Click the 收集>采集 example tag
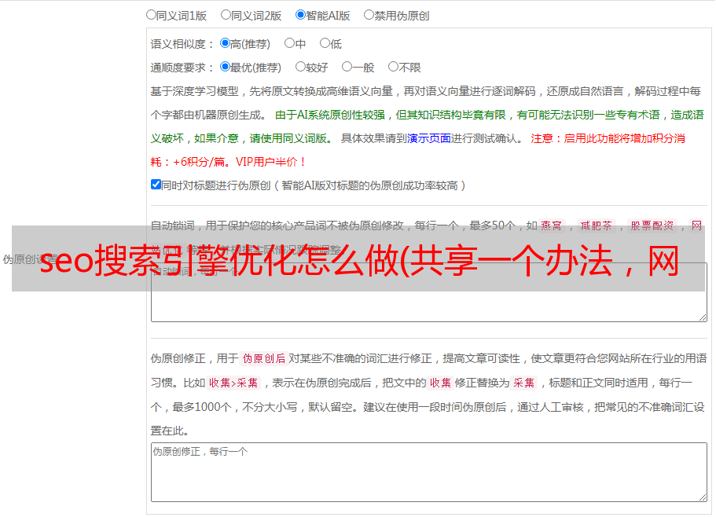 [233, 383]
